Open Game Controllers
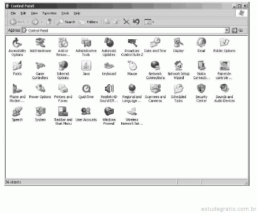The image size is (257, 213). pyautogui.click(x=40, y=70)
